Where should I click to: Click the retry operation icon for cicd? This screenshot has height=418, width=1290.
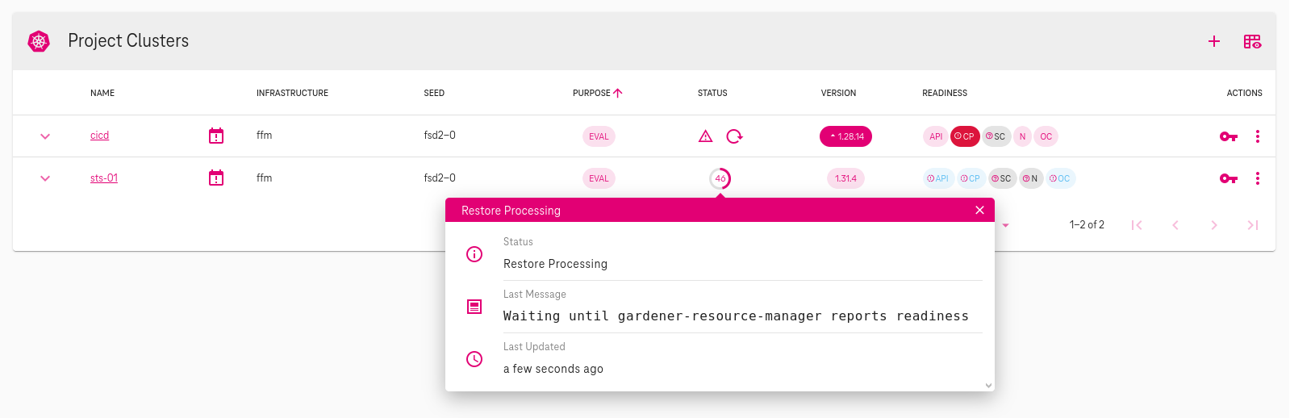pyautogui.click(x=734, y=136)
